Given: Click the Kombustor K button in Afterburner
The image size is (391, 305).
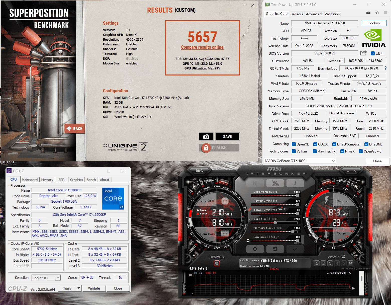Looking at the screenshot, I should 255,183.
